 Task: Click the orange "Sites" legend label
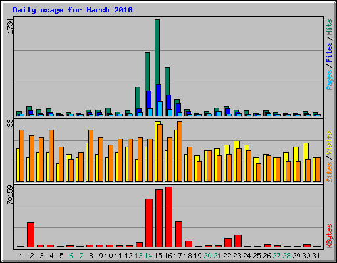[329, 172]
